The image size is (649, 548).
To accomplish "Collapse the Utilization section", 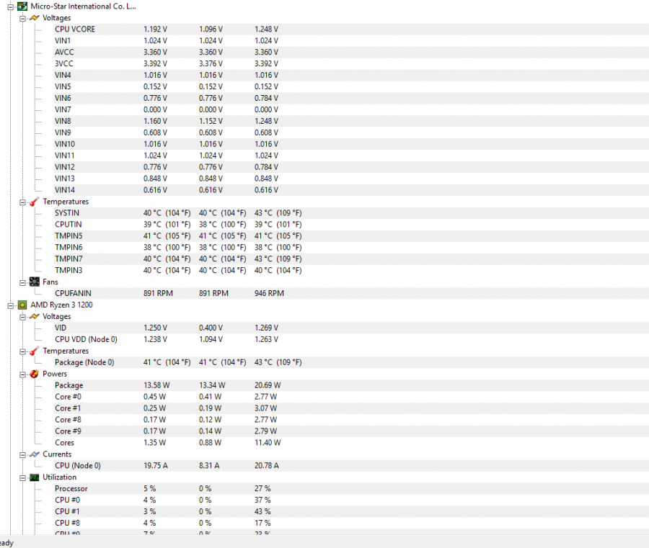I will 23,477.
